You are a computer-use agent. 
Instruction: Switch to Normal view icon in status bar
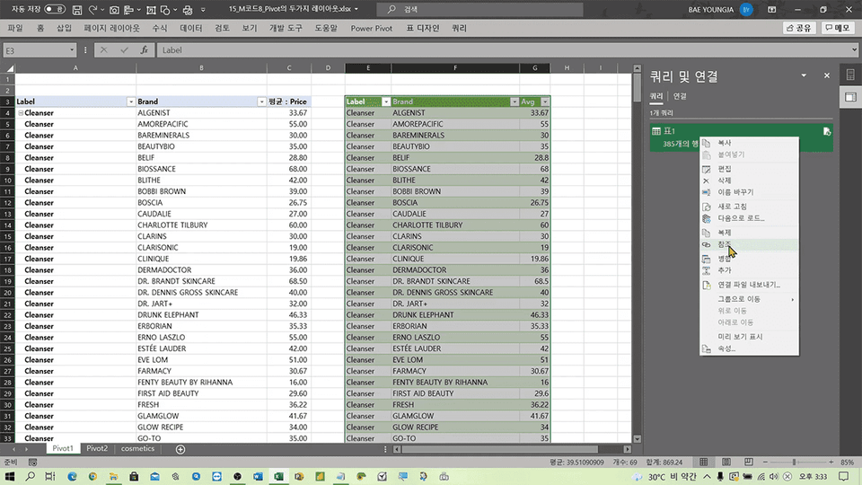click(x=704, y=462)
